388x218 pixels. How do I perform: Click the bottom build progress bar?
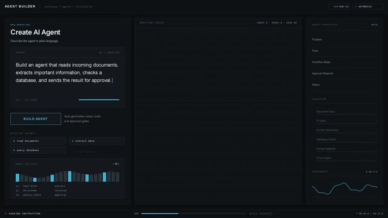[x=194, y=213]
